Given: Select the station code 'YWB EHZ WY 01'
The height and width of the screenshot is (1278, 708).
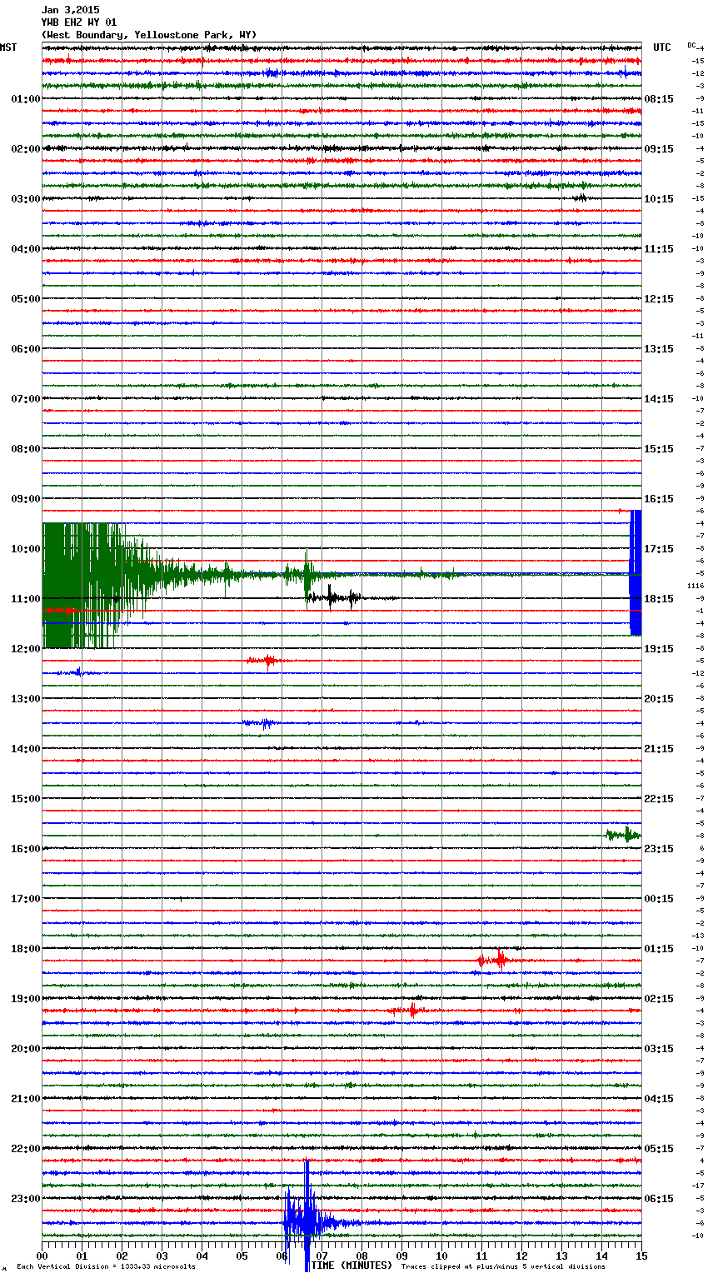Looking at the screenshot, I should click(79, 22).
